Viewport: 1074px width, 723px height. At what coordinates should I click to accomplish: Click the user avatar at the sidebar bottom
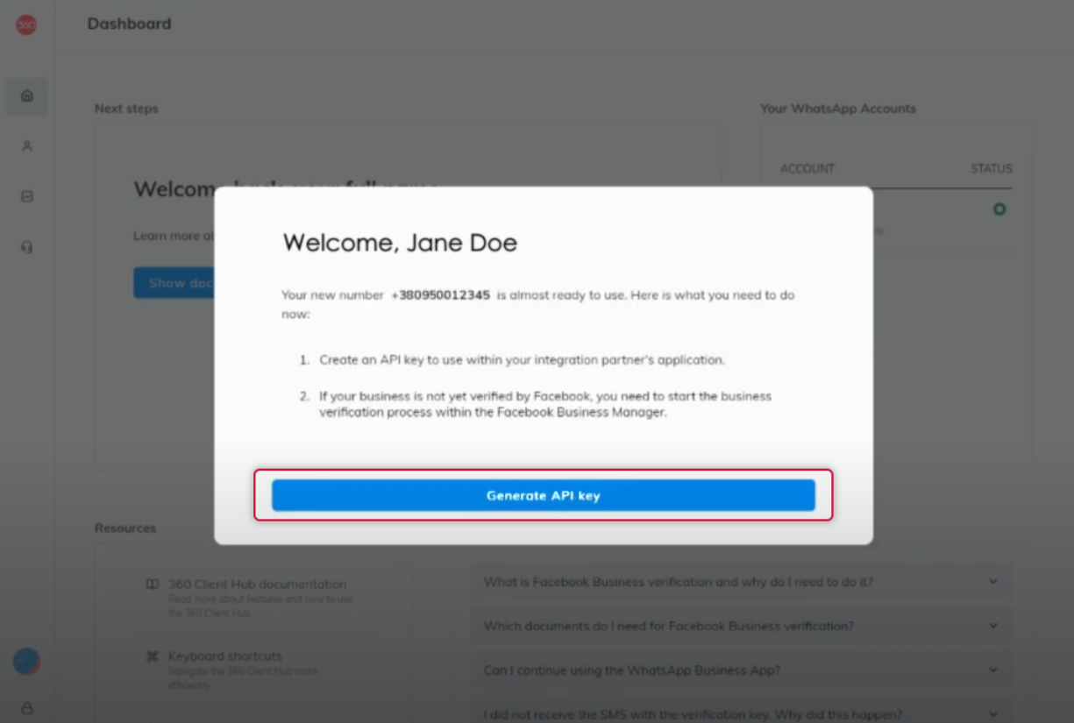pos(27,662)
